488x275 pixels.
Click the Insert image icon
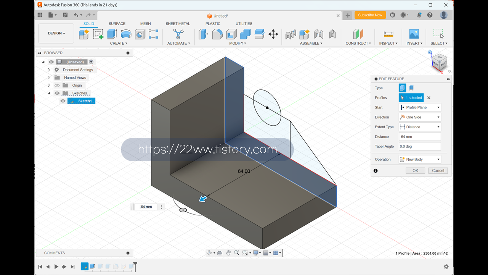tap(414, 34)
